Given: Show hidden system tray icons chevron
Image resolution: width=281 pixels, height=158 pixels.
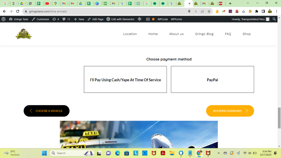Looking at the screenshot, I should [218, 153].
